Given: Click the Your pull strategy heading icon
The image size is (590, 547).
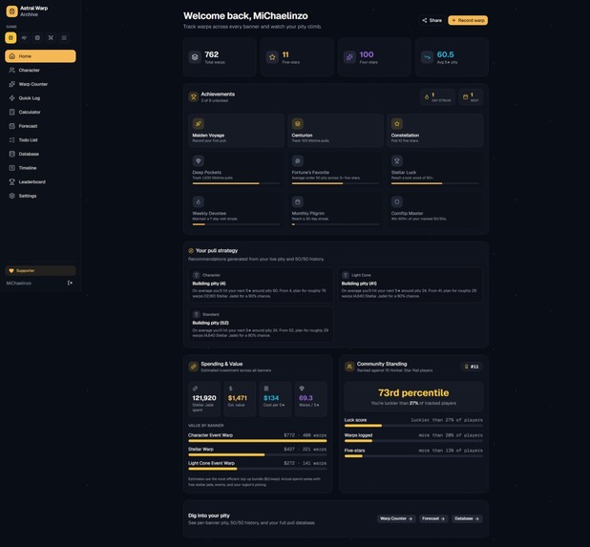Looking at the screenshot, I should (191, 250).
